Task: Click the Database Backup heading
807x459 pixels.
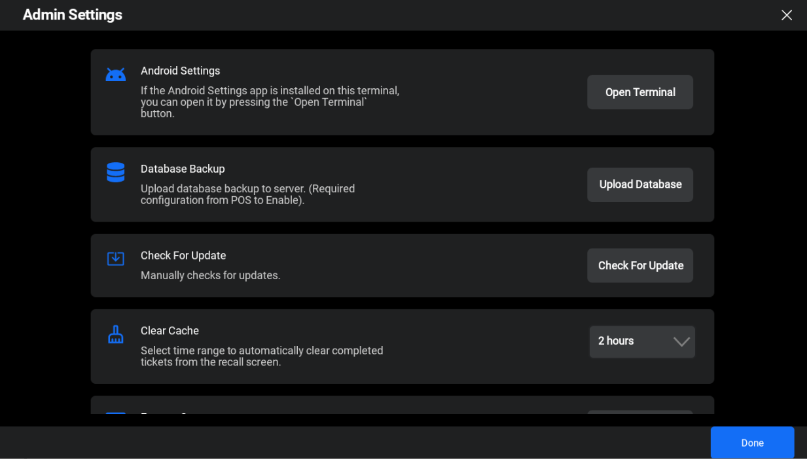Action: 183,169
